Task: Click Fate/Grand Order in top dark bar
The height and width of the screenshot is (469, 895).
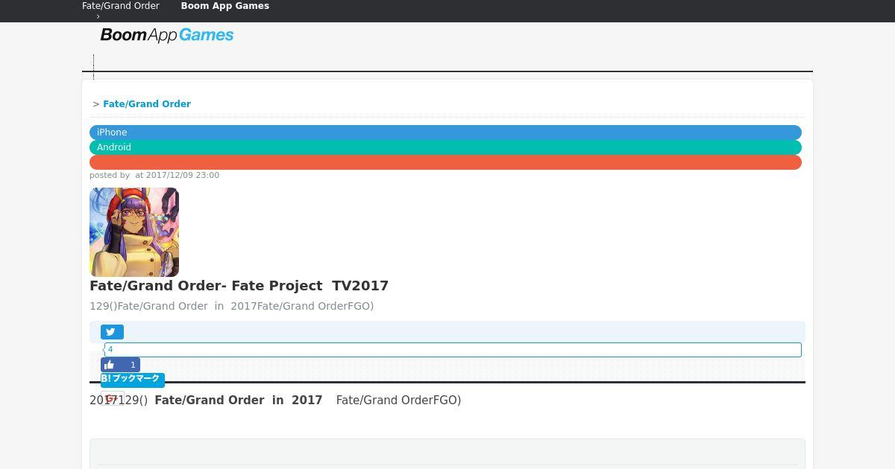Action: [x=121, y=6]
